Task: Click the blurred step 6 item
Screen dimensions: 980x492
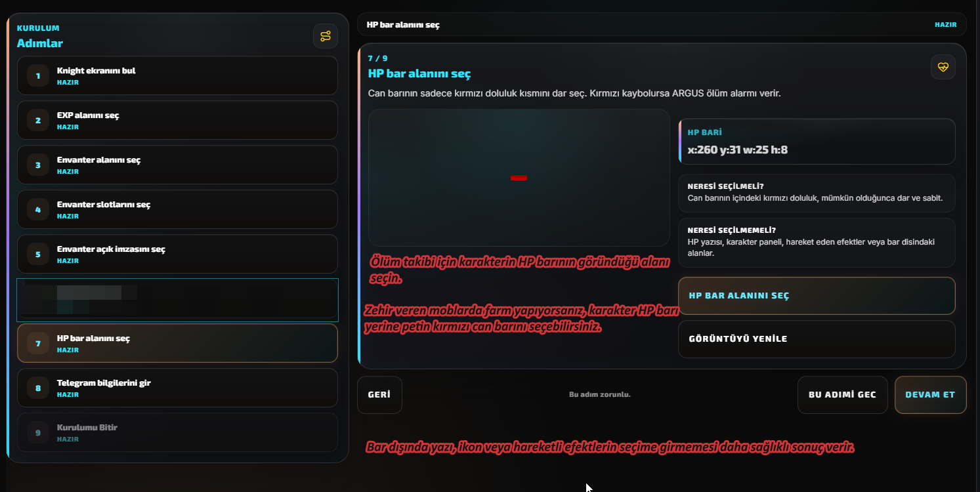Action: click(x=177, y=300)
